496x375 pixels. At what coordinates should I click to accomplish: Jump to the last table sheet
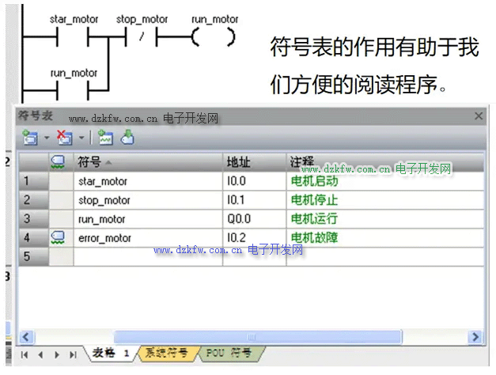pyautogui.click(x=74, y=354)
